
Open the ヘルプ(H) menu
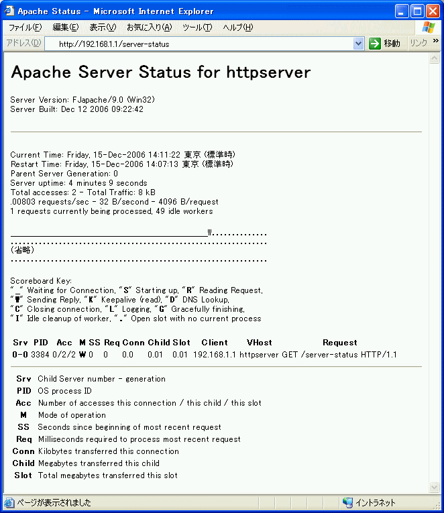(238, 27)
